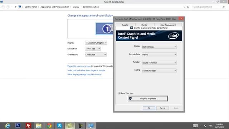Select the monitor 1 thumbnail
The height and width of the screenshot is (129, 229).
pyautogui.click(x=104, y=29)
